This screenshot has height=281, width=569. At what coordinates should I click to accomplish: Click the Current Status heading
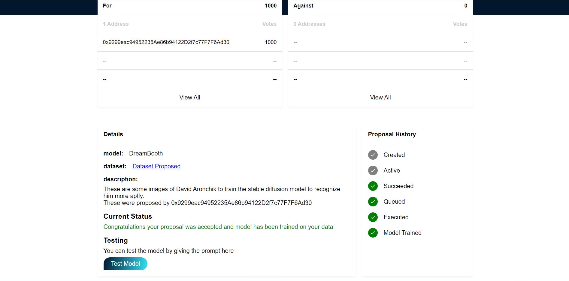[128, 216]
